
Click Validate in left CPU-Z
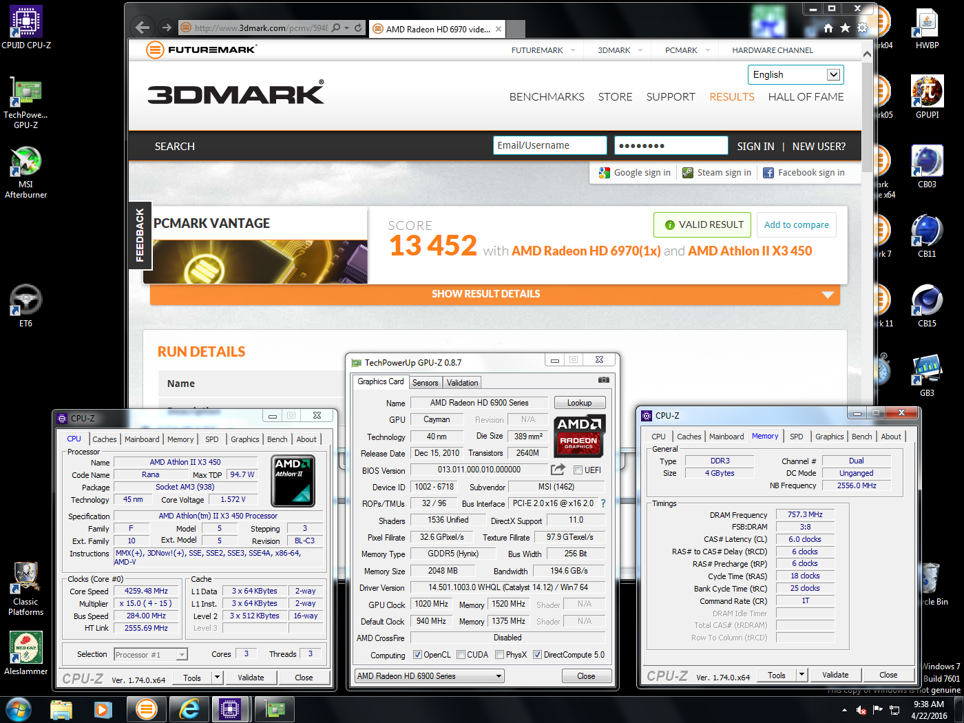click(251, 678)
